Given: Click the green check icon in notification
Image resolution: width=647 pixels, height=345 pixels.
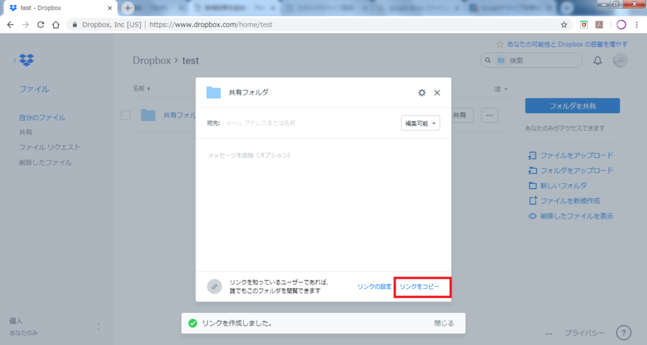Looking at the screenshot, I should point(193,323).
